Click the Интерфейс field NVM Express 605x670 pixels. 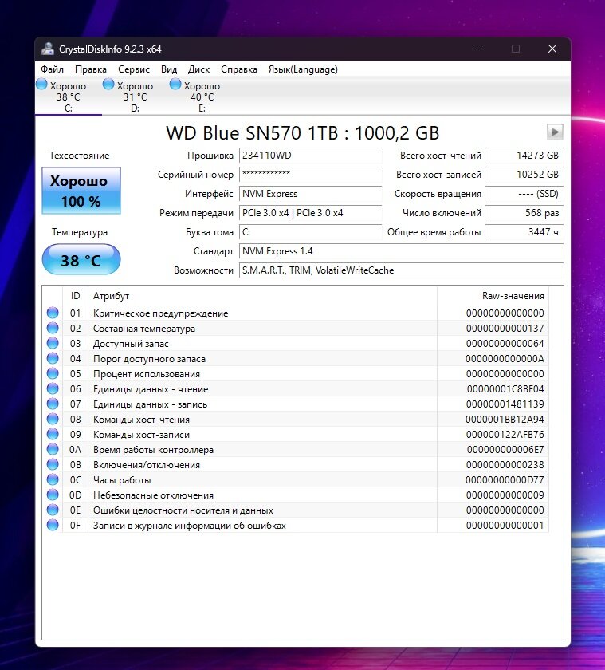click(x=310, y=194)
